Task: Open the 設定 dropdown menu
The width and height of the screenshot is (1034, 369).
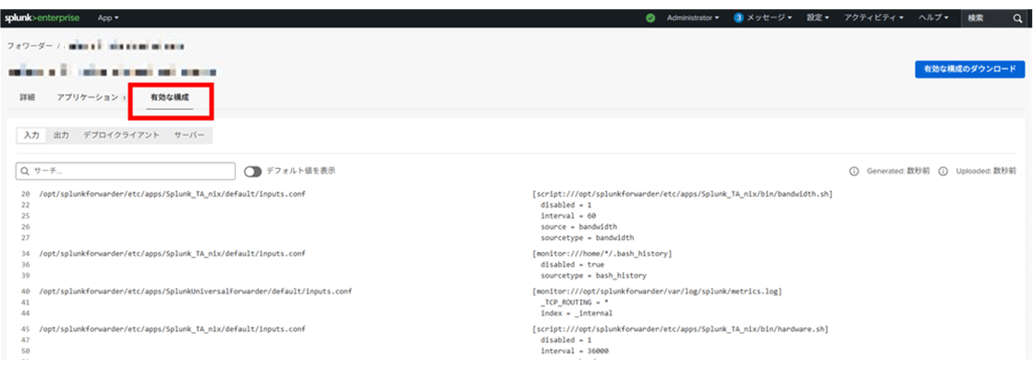Action: click(x=817, y=18)
